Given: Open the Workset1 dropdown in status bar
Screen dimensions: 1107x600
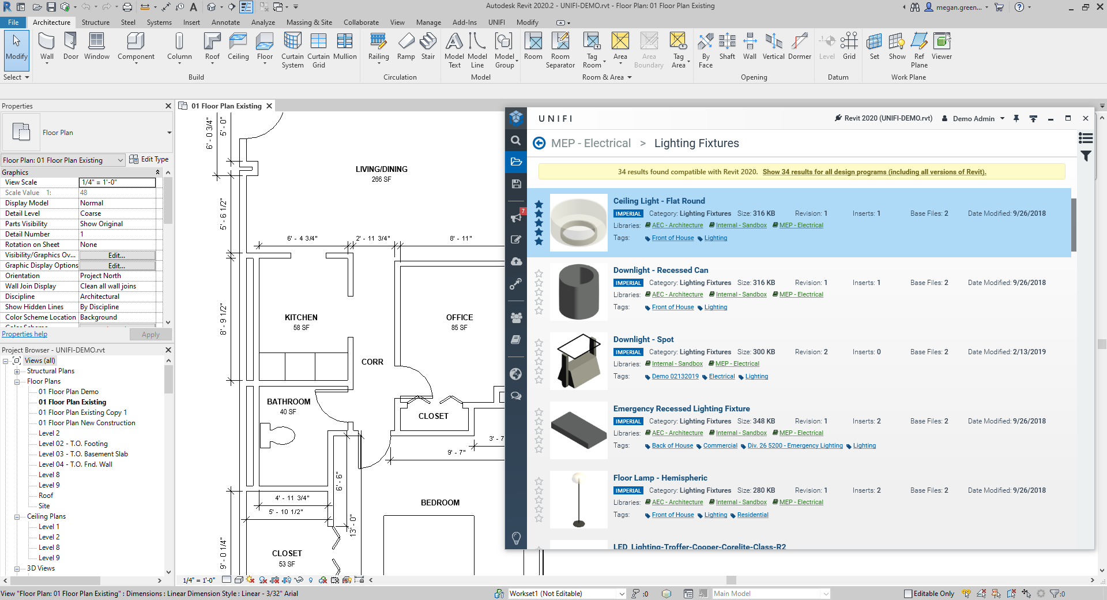Looking at the screenshot, I should [622, 594].
